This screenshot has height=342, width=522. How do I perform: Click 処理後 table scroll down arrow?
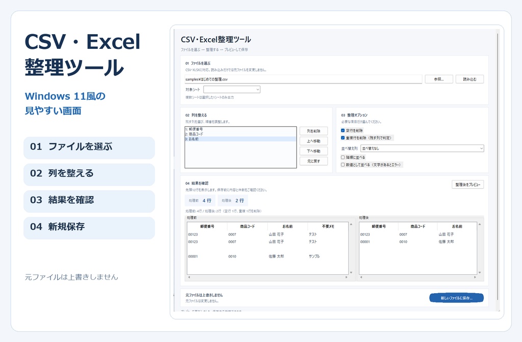coord(480,273)
